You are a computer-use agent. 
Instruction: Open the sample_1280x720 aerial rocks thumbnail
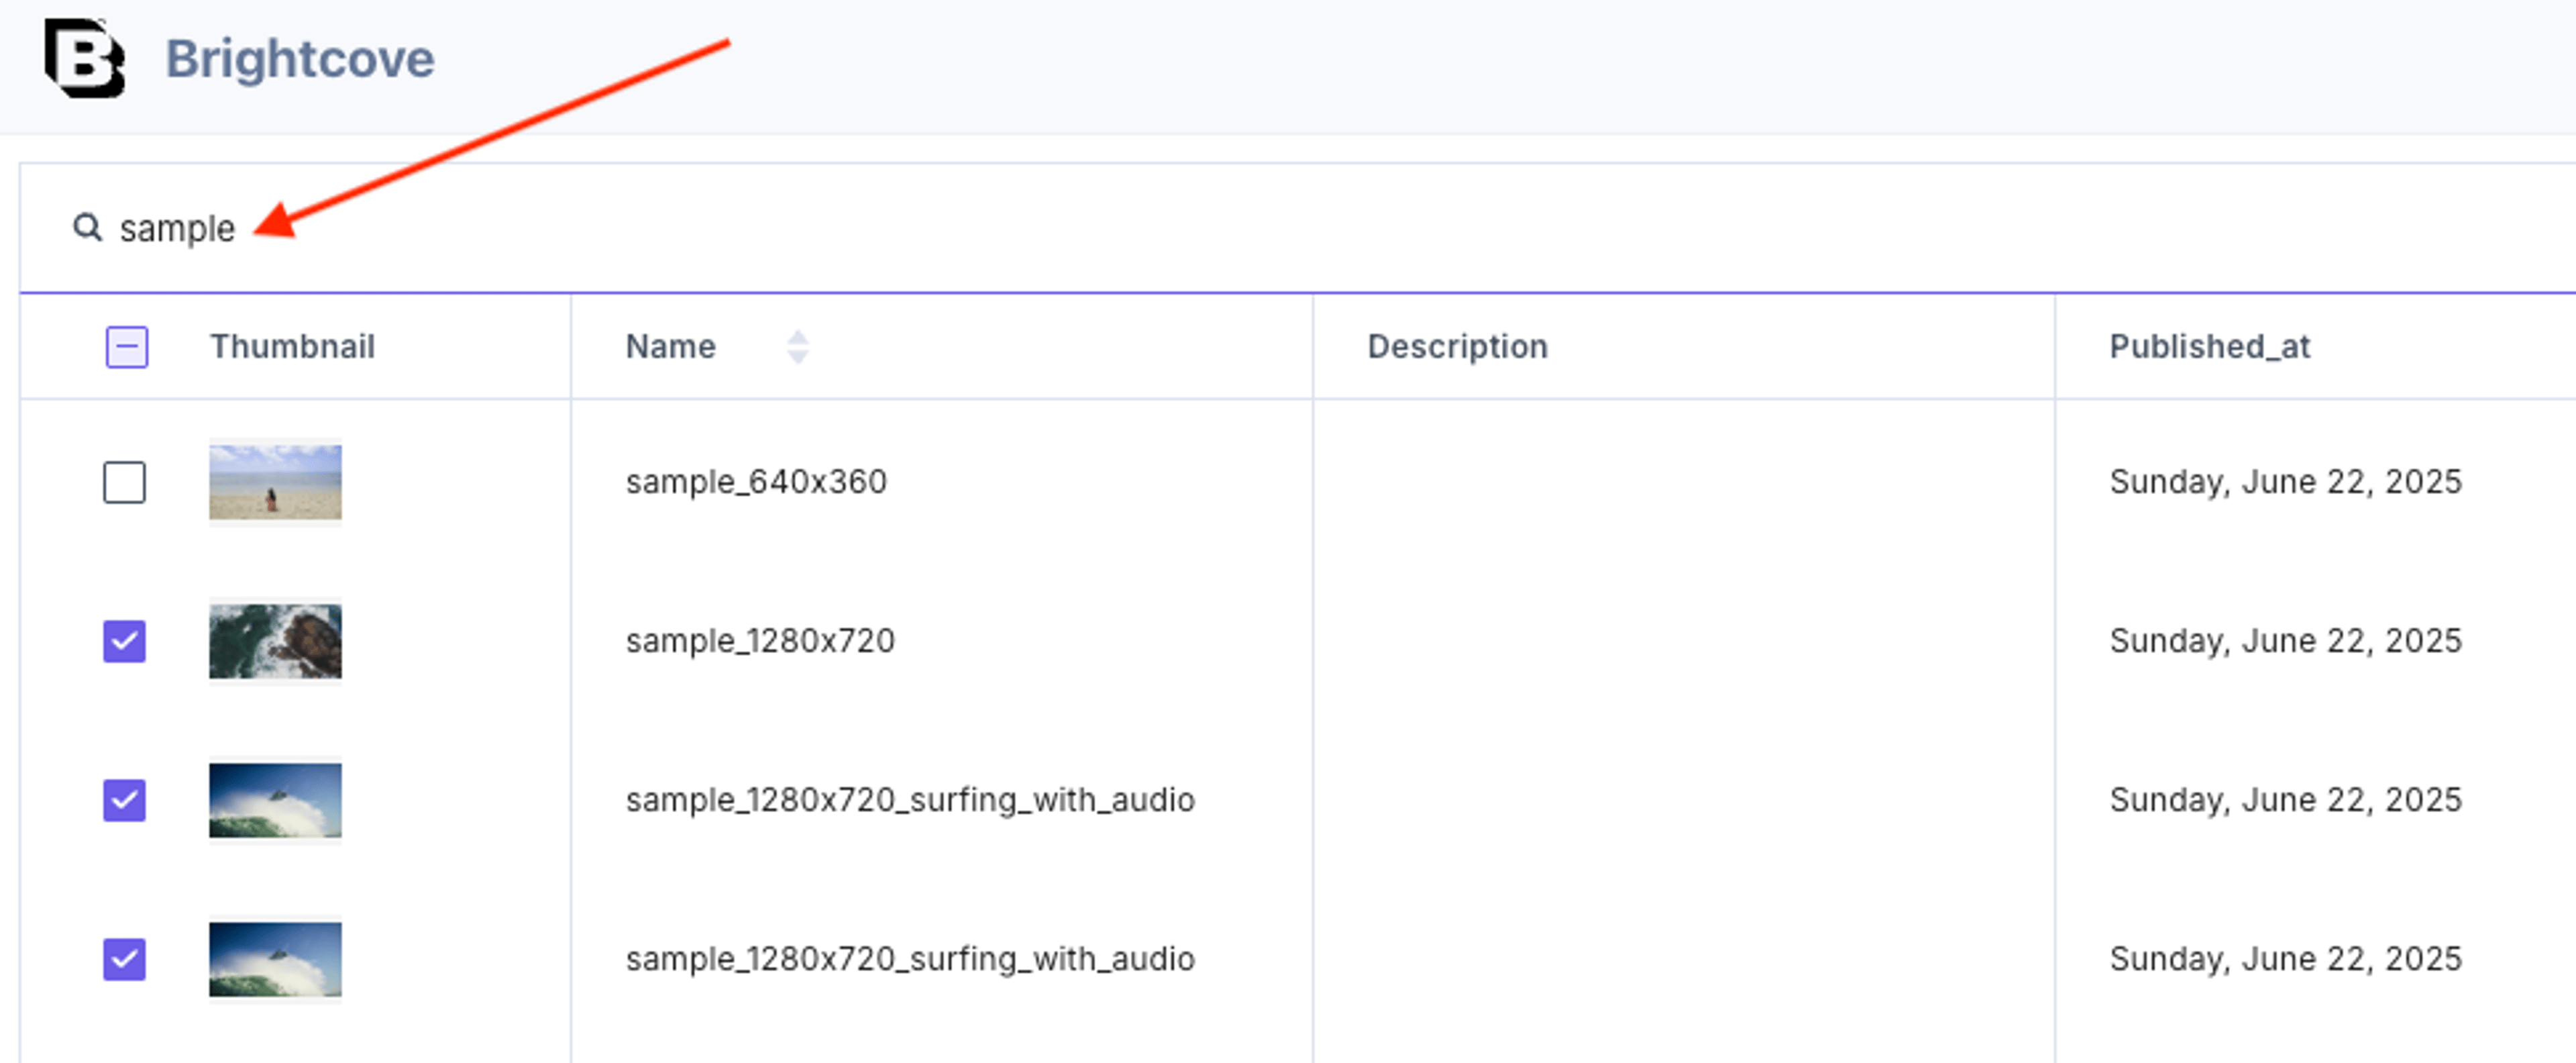click(x=275, y=641)
